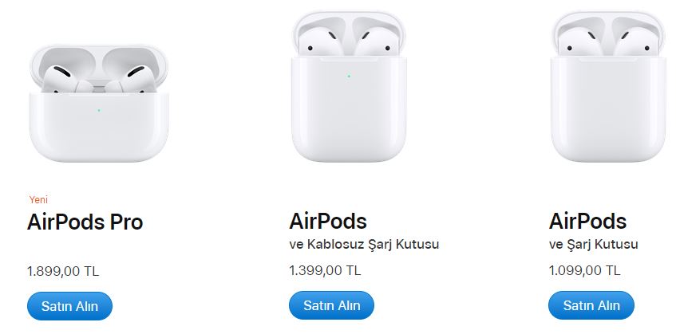676x334 pixels.
Task: Click green LED on wireless charging case
Action: 349,77
